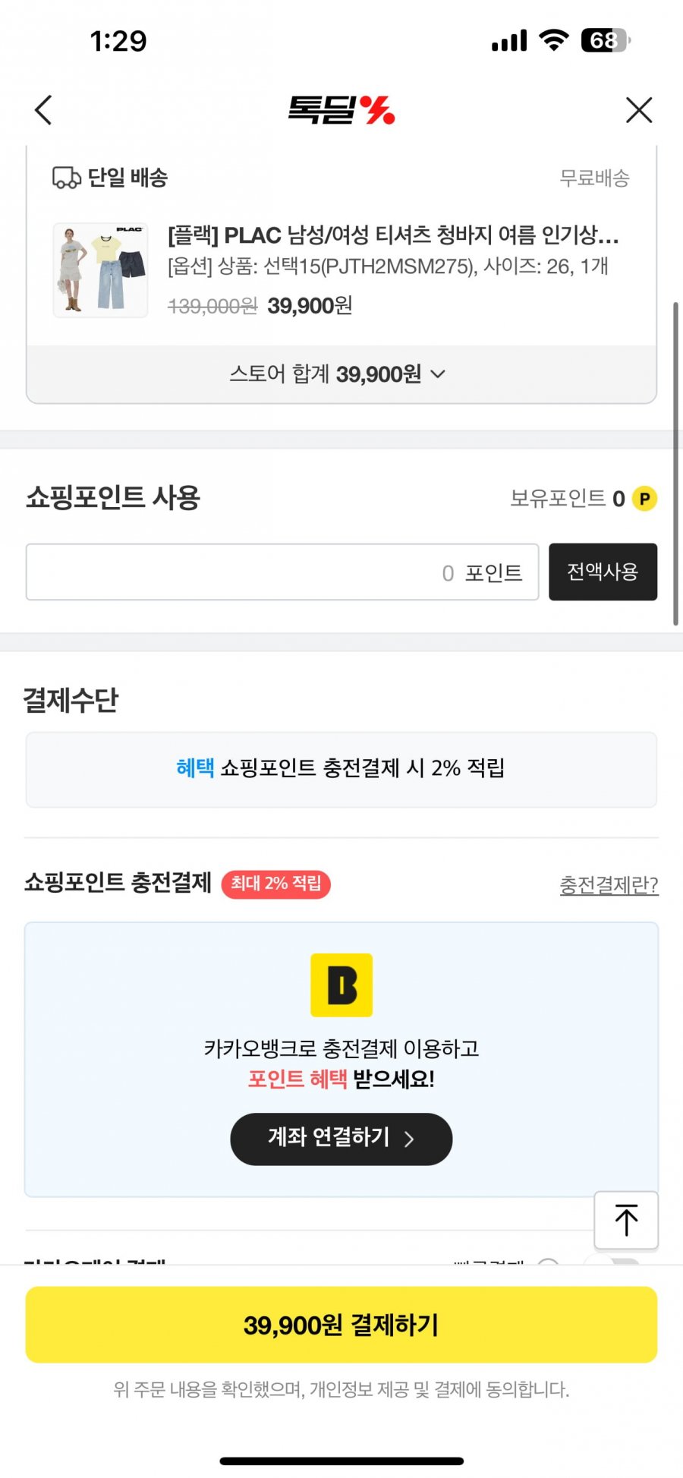The width and height of the screenshot is (683, 1478).
Task: Go back using the left arrow
Action: coord(44,110)
